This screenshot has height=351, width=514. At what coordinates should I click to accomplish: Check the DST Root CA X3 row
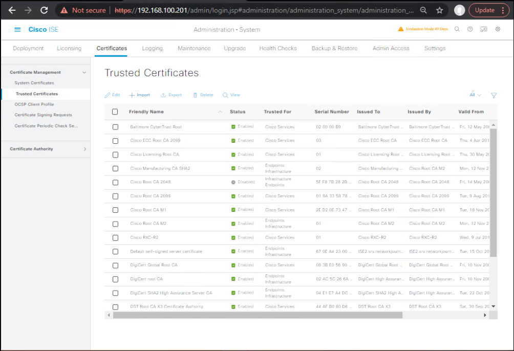115,307
